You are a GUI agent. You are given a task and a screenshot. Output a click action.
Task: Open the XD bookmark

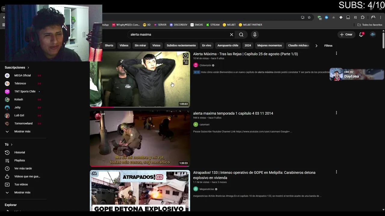[147, 25]
